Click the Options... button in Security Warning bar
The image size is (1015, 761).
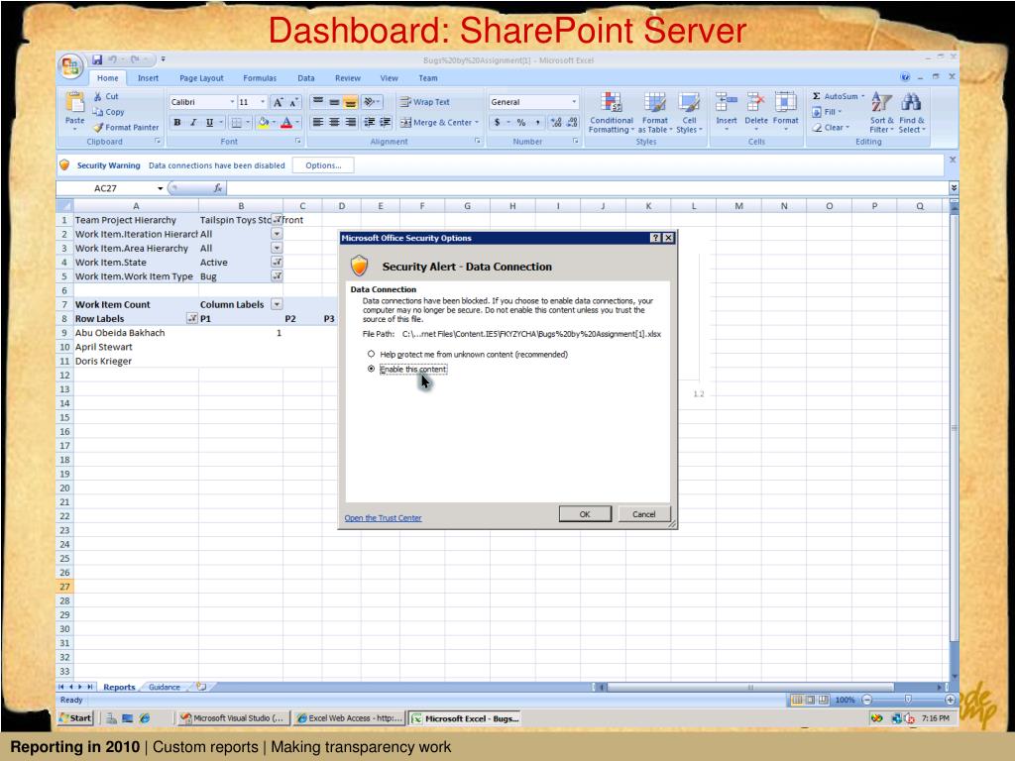coord(323,165)
